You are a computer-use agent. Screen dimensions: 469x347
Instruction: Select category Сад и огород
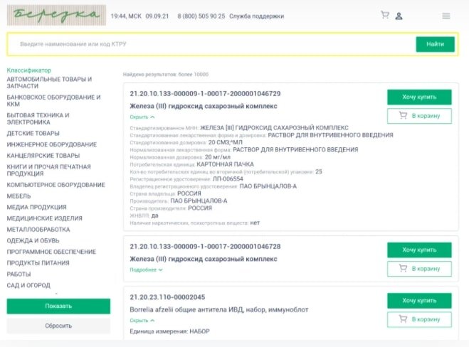[28, 285]
